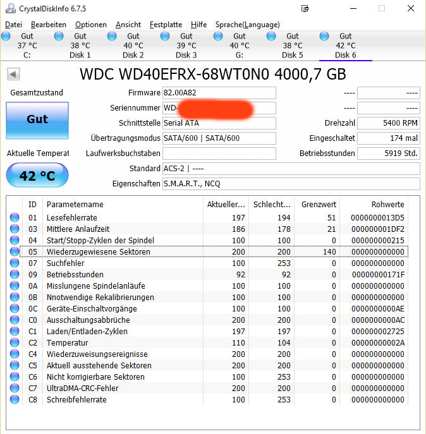Click the Übertragungsmodus field SATA/600
The image size is (426, 434).
coord(219,138)
